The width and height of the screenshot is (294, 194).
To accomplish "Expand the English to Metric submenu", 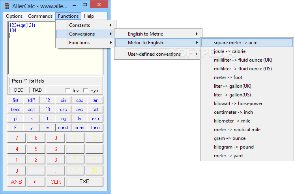I will tap(158, 34).
